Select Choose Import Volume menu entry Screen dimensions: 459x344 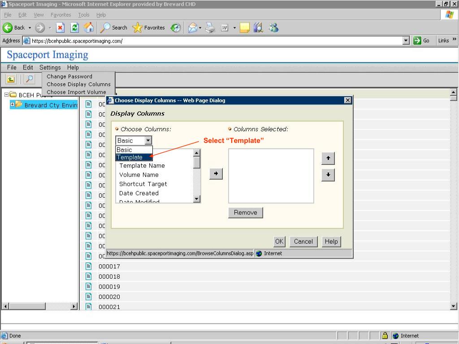pos(76,92)
